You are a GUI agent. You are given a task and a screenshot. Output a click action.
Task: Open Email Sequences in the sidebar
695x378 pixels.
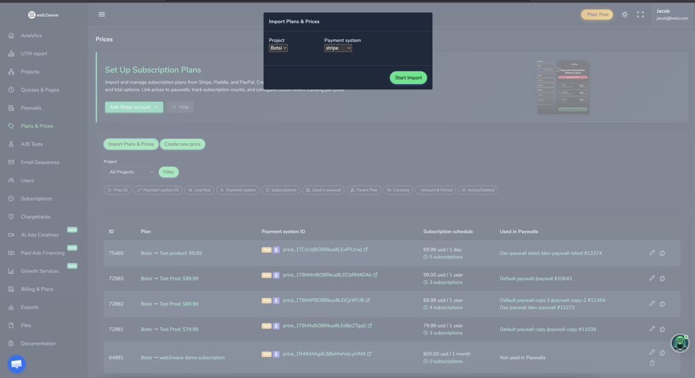(x=40, y=162)
